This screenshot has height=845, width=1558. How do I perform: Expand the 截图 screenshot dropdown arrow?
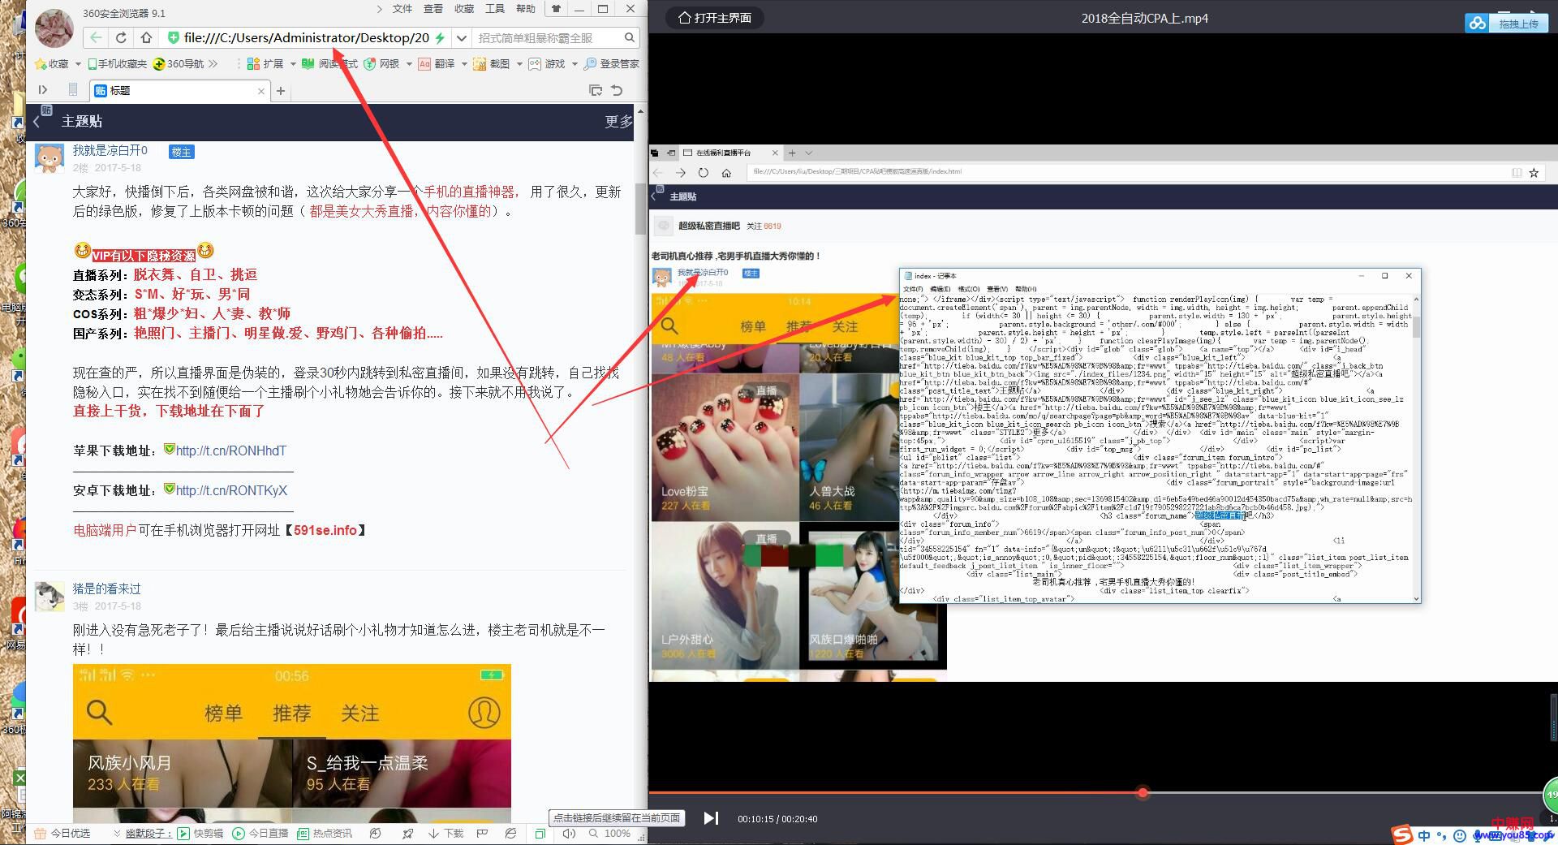(519, 64)
